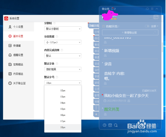
Task: Click plus tab to add category
Action: click(96, 114)
